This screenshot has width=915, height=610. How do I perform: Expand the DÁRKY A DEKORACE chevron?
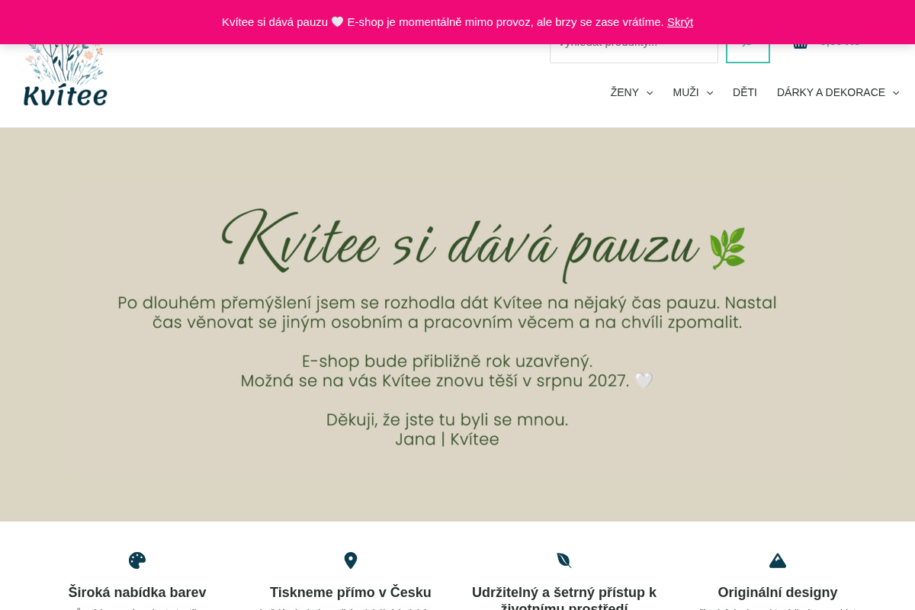[896, 93]
